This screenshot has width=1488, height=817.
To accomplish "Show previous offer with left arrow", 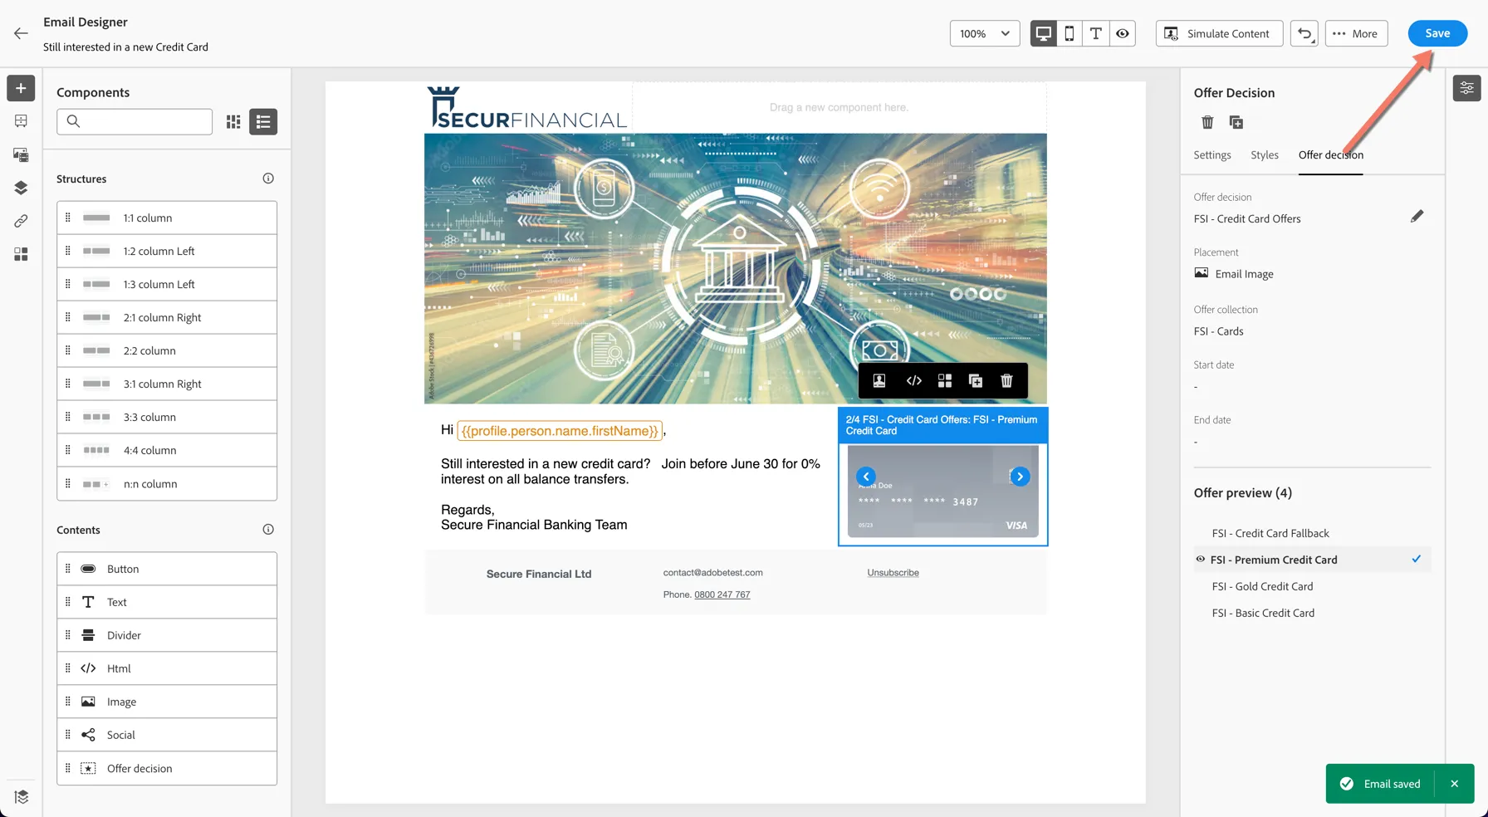I will tap(866, 477).
